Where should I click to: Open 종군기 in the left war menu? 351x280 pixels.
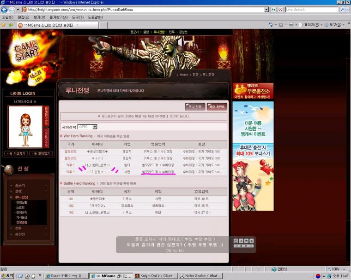coord(20,185)
